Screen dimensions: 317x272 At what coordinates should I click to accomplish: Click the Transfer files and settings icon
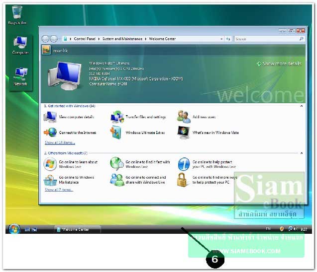[117, 117]
